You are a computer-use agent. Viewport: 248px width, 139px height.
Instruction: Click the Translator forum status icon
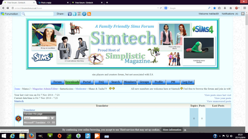click(18, 118)
